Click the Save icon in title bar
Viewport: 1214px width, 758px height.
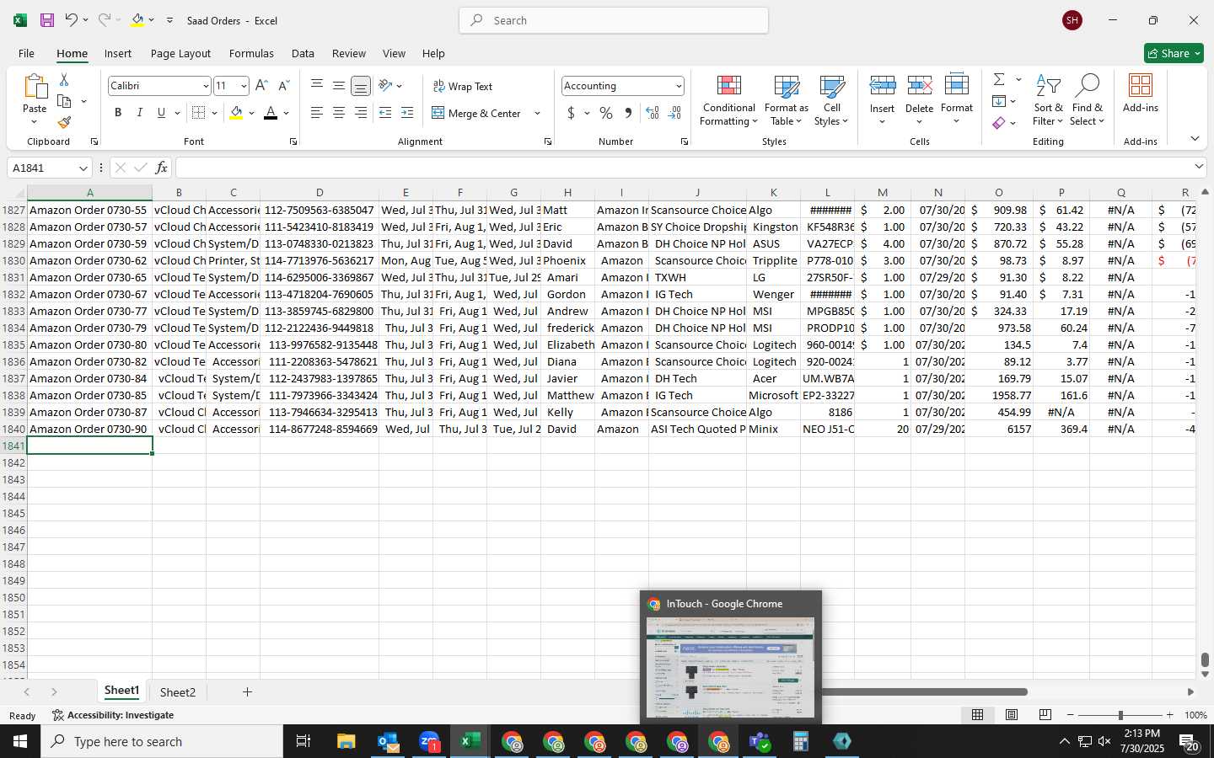tap(47, 20)
